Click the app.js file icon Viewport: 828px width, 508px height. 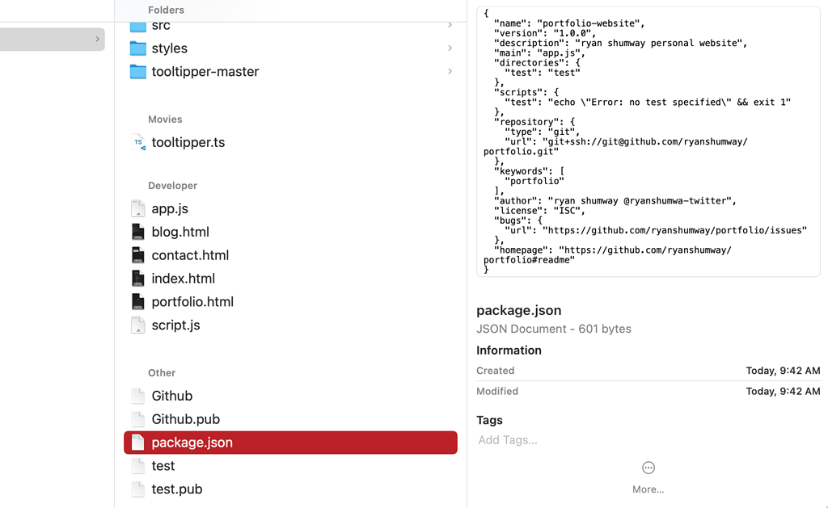tap(138, 208)
